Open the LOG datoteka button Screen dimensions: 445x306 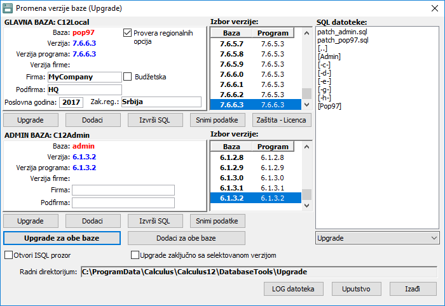(294, 289)
